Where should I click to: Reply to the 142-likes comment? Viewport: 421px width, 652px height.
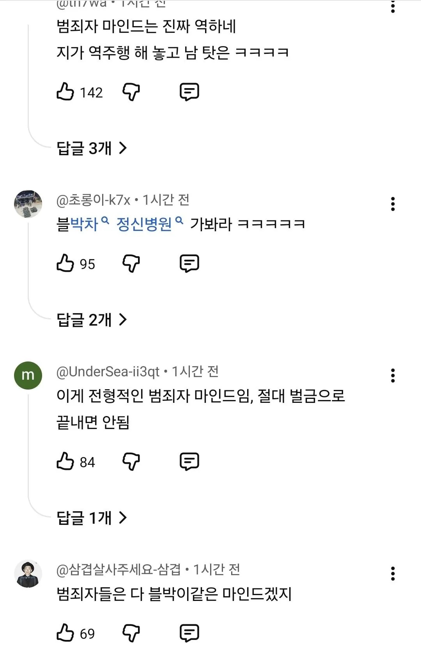(x=189, y=92)
